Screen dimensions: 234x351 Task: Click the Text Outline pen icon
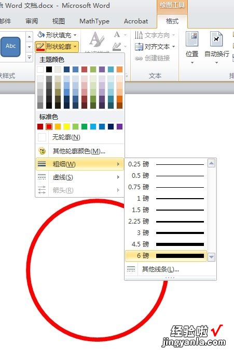point(117,46)
